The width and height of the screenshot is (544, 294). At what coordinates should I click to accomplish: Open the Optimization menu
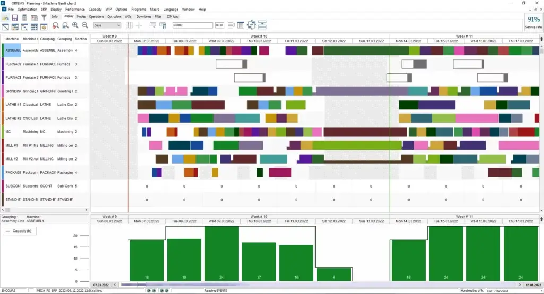[x=27, y=9]
